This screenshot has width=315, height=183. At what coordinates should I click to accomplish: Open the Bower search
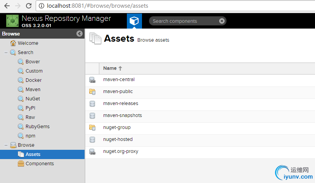tap(33, 62)
